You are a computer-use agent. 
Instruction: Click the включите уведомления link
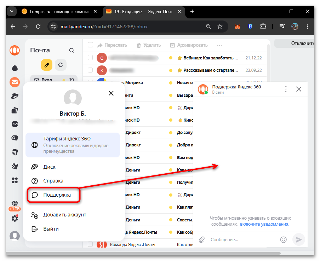coord(264,224)
